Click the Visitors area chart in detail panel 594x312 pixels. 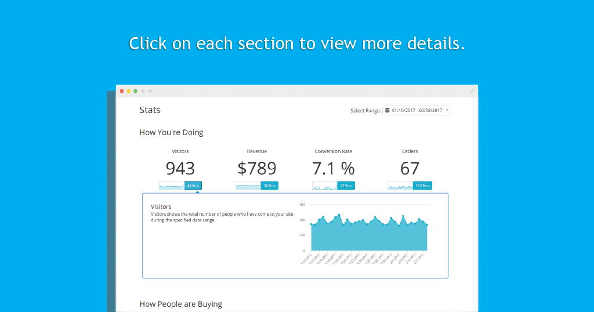point(370,233)
